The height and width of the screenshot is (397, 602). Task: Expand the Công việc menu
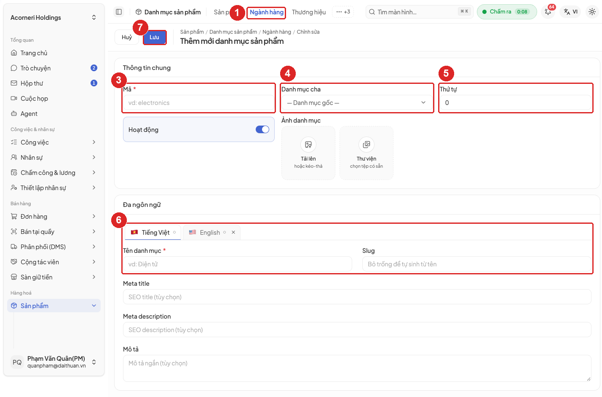(x=54, y=142)
